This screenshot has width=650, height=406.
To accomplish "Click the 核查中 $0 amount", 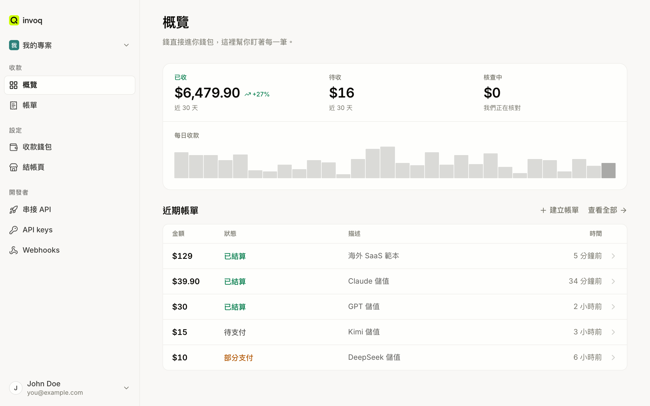I will [x=492, y=93].
